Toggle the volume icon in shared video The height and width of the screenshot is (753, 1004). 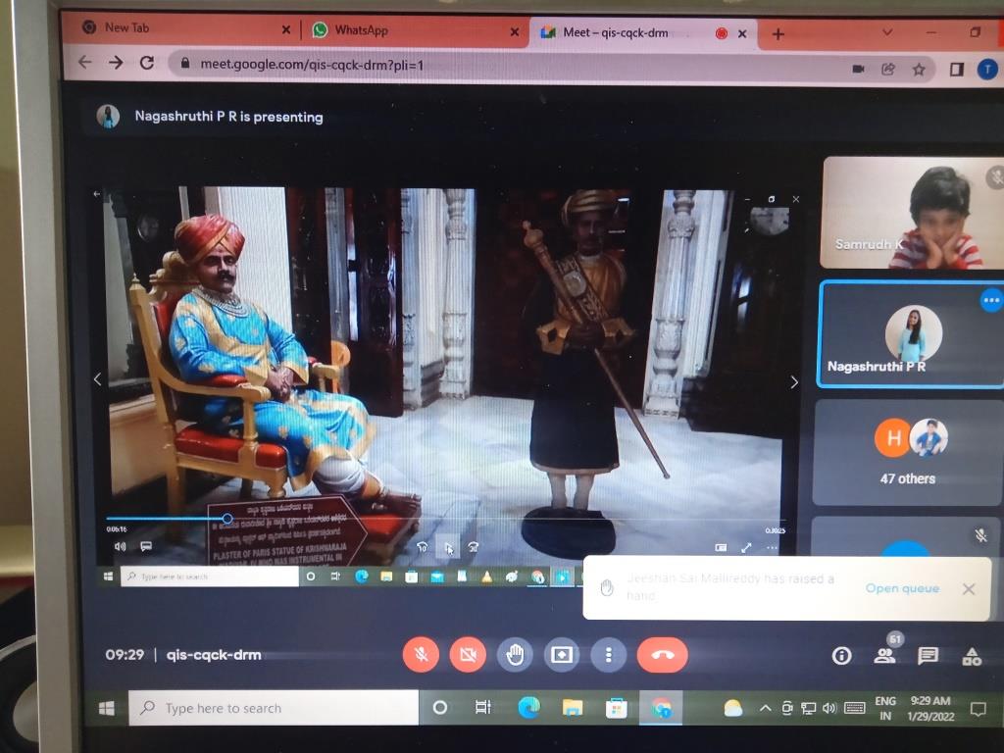pos(120,546)
